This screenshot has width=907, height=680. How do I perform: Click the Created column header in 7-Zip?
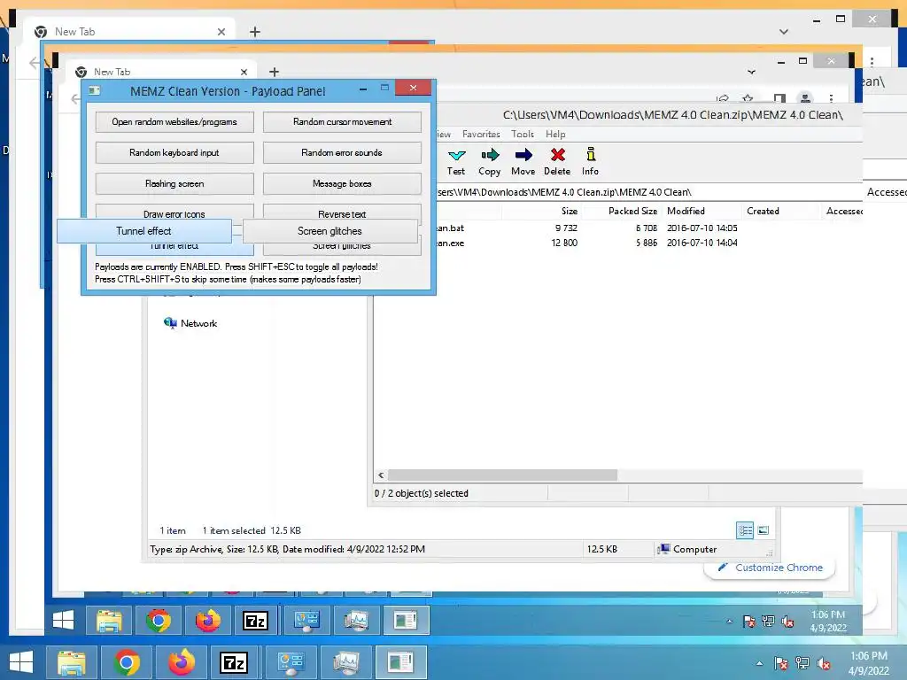(763, 211)
